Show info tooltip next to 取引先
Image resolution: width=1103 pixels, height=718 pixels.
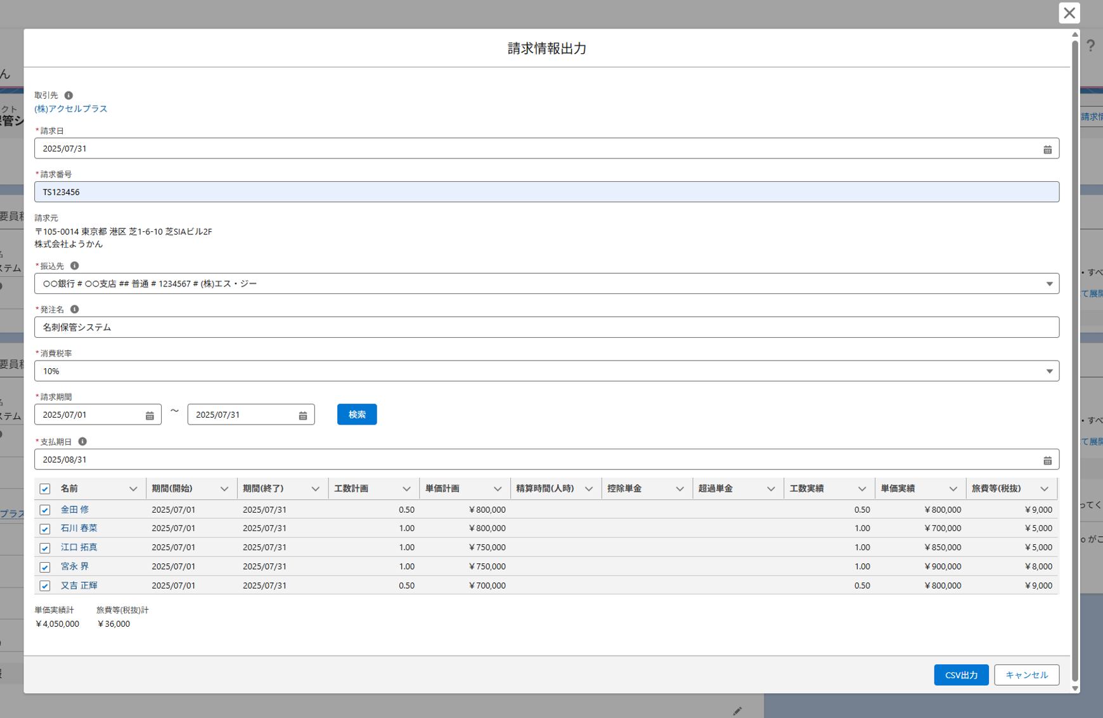pos(68,95)
